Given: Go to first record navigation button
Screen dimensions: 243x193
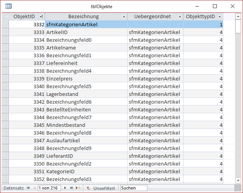Looking at the screenshot, I should 28,188.
